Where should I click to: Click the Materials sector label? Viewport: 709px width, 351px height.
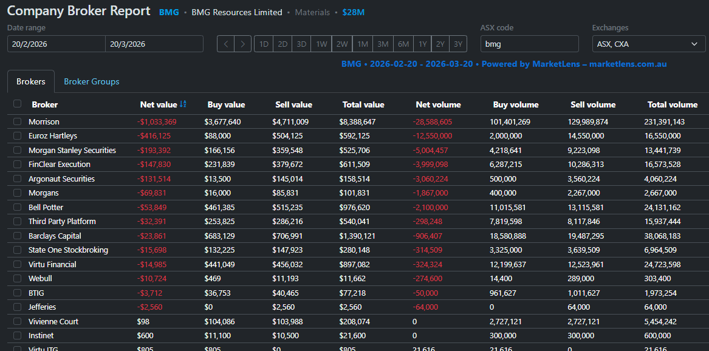tap(312, 13)
